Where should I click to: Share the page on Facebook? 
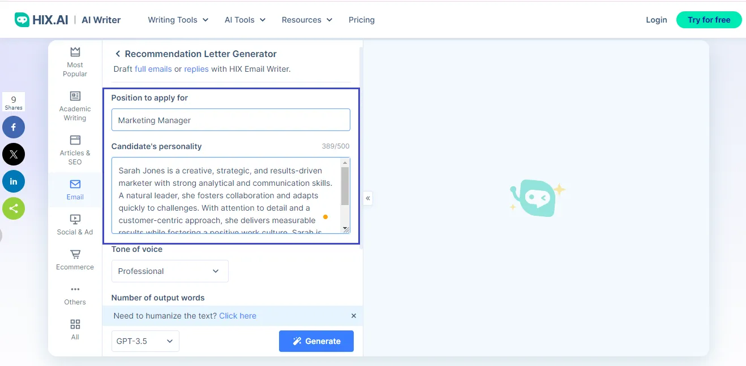tap(14, 127)
